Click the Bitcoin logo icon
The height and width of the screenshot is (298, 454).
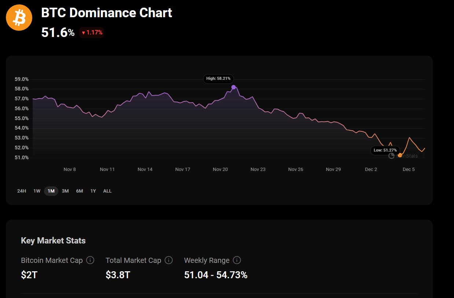coord(19,17)
